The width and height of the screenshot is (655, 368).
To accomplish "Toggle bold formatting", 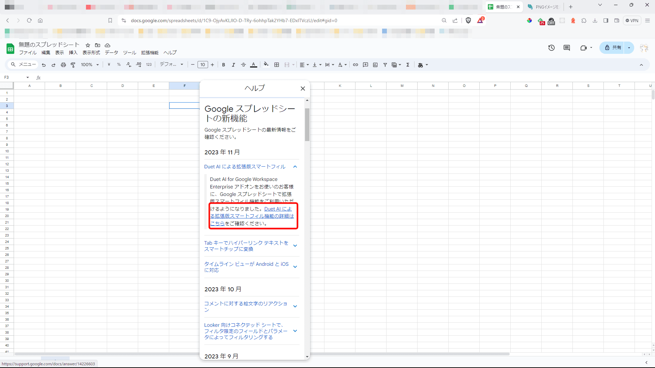I will pyautogui.click(x=223, y=65).
